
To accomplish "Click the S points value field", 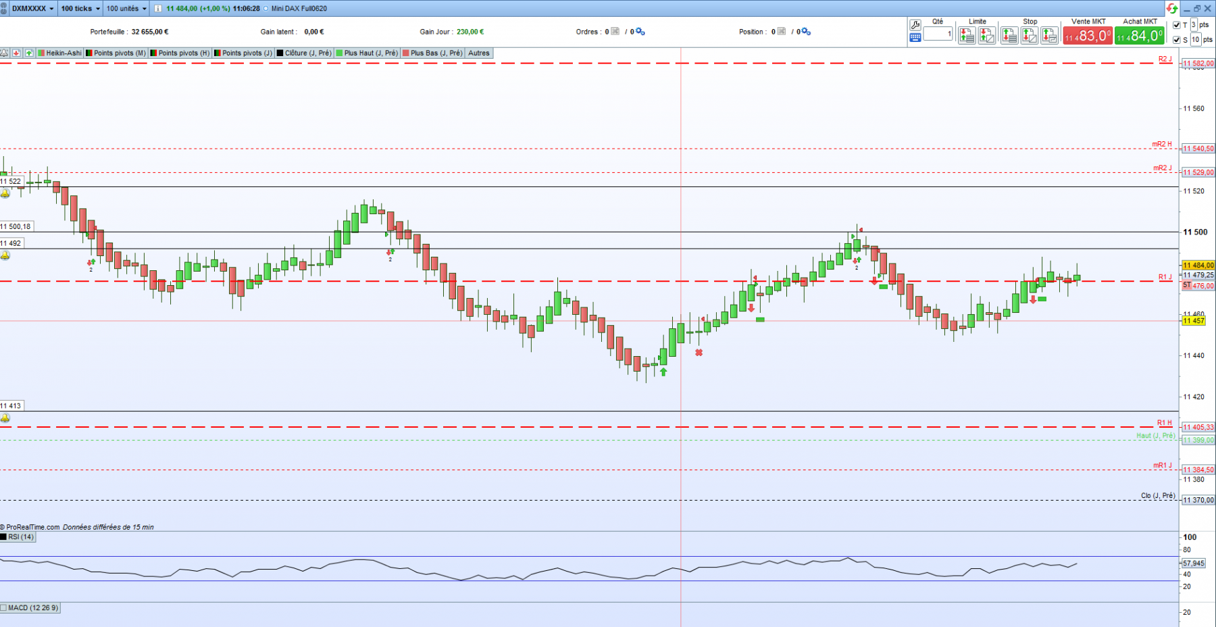I will click(x=1196, y=40).
